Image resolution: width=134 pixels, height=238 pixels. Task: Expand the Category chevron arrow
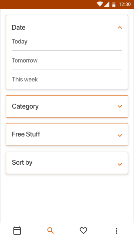[120, 106]
